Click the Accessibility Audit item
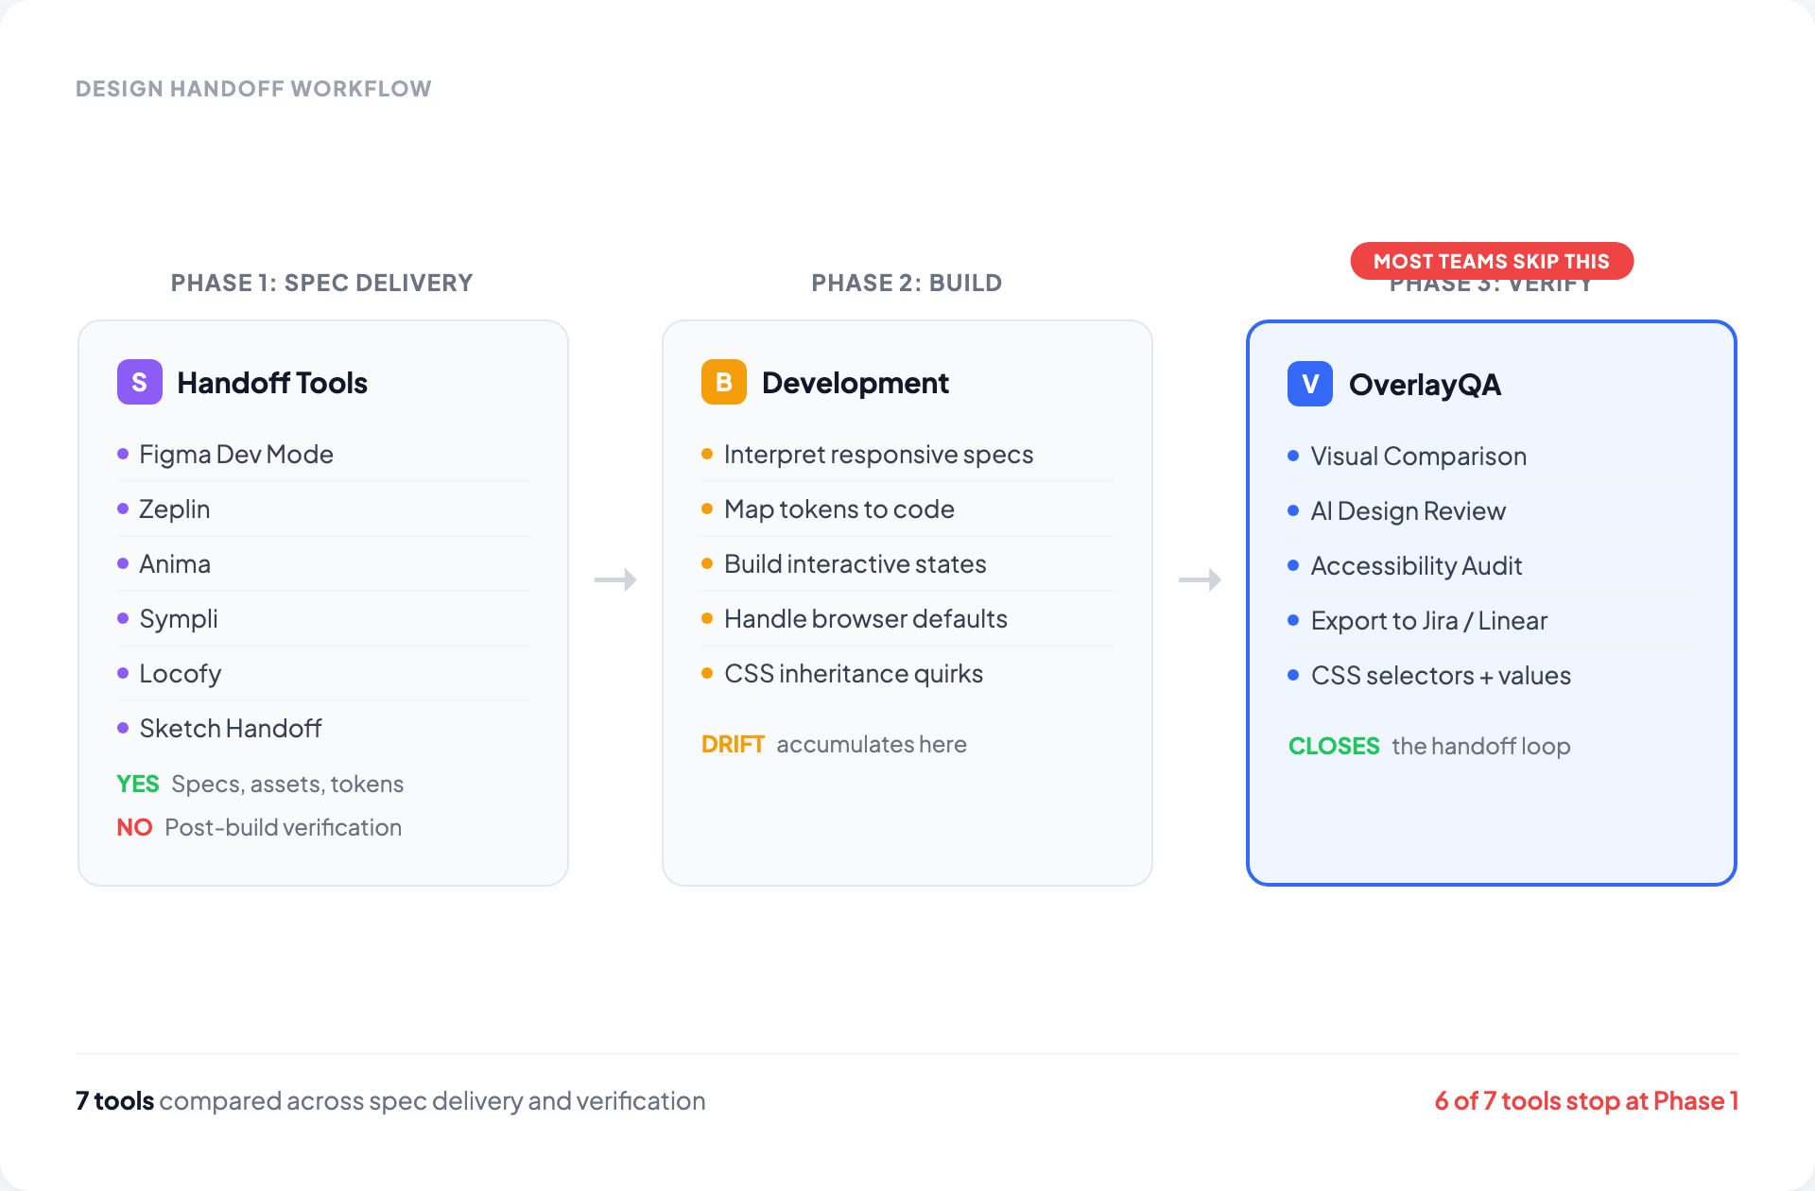The height and width of the screenshot is (1191, 1815). (1492, 566)
